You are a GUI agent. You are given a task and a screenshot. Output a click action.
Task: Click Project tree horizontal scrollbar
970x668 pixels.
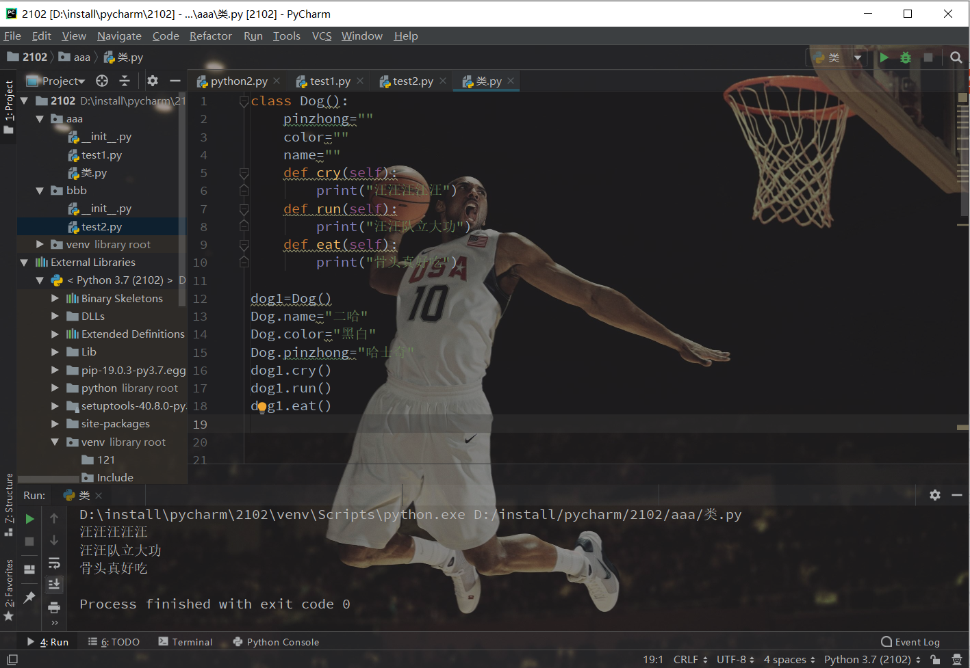point(49,479)
